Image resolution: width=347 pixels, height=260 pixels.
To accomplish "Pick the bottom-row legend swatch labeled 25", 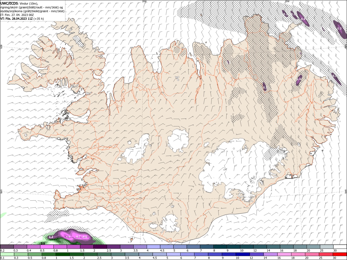I will point(326,254).
